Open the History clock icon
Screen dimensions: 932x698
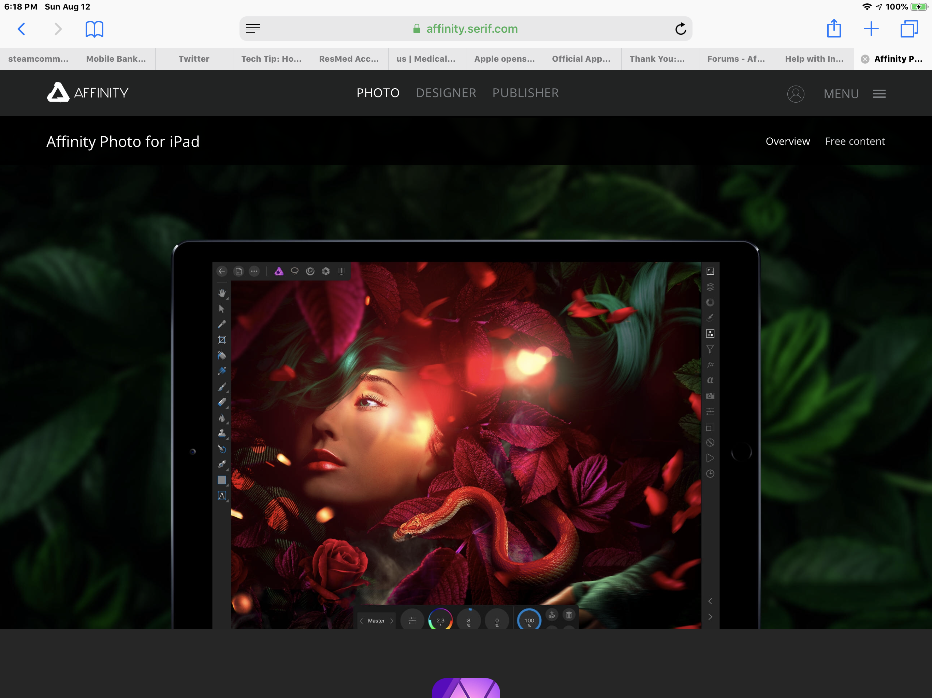click(710, 474)
